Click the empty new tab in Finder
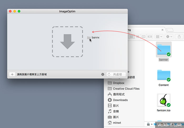 click(x=170, y=30)
